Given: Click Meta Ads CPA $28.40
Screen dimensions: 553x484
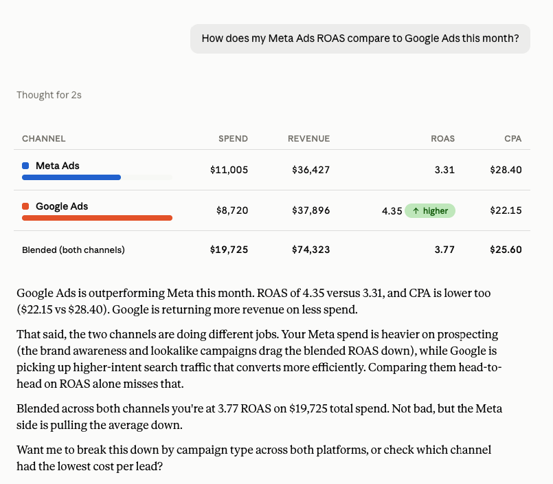Looking at the screenshot, I should (506, 170).
